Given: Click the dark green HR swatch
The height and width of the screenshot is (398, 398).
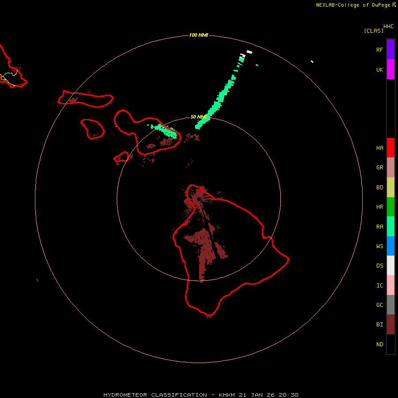Looking at the screenshot, I should [390, 207].
